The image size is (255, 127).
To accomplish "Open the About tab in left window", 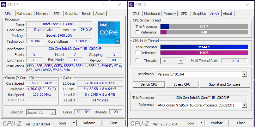I will [x=100, y=14].
